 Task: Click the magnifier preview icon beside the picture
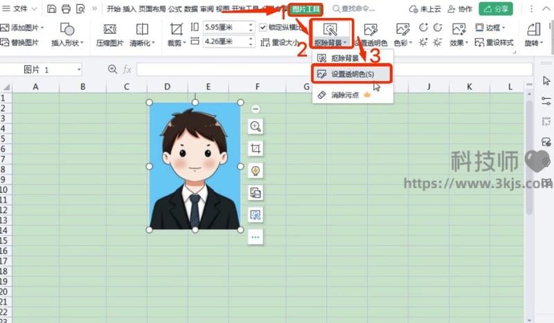point(256,126)
